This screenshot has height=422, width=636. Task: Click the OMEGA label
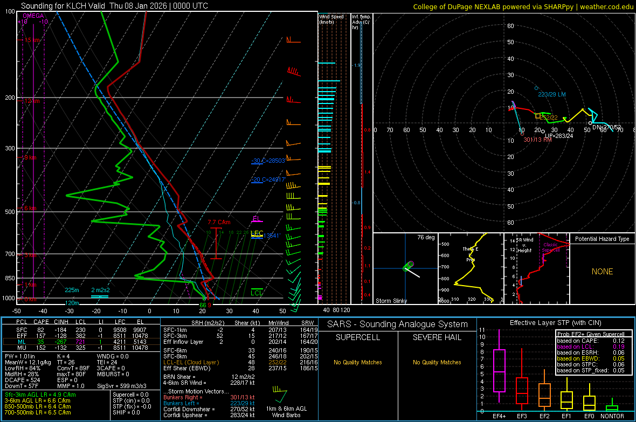click(33, 16)
